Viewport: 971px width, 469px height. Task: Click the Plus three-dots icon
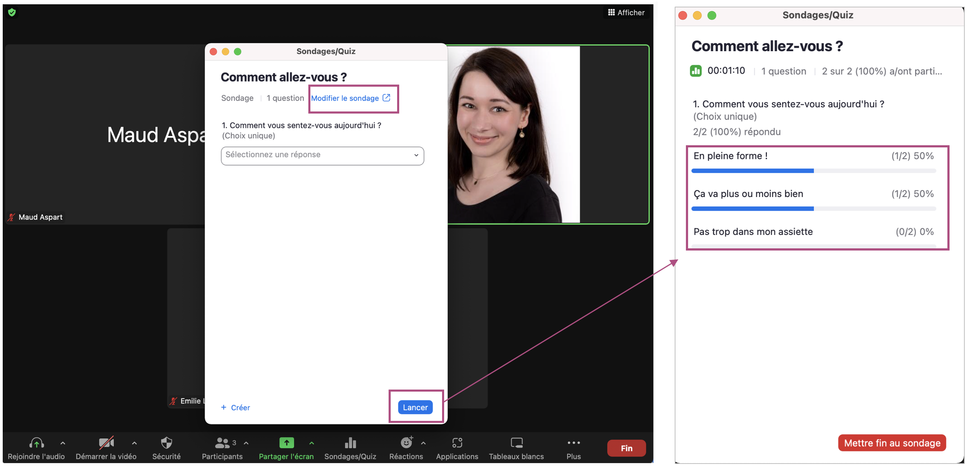[573, 443]
